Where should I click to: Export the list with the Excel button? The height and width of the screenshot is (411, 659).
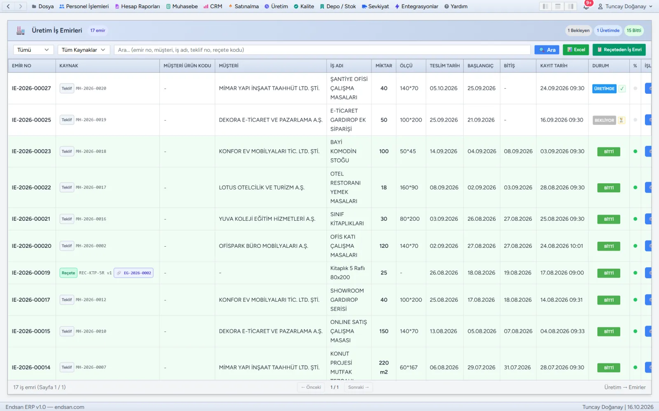576,50
